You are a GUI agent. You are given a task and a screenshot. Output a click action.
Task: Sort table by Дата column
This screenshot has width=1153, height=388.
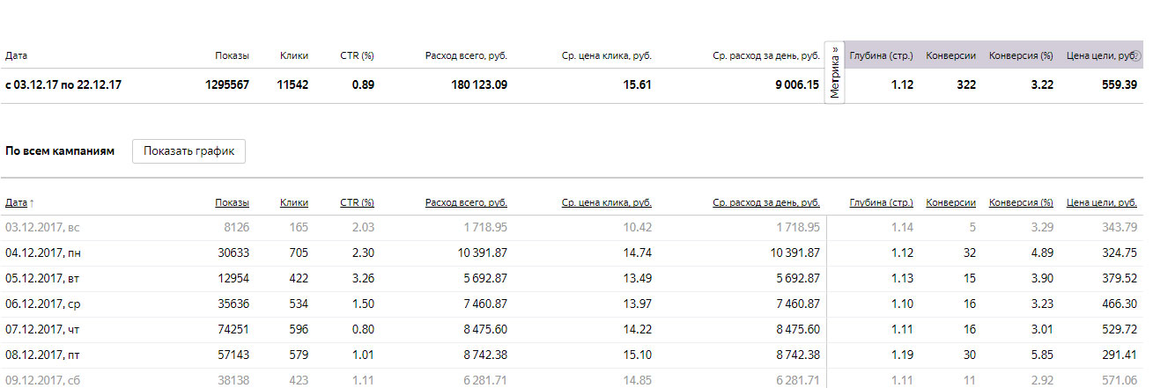[x=16, y=202]
